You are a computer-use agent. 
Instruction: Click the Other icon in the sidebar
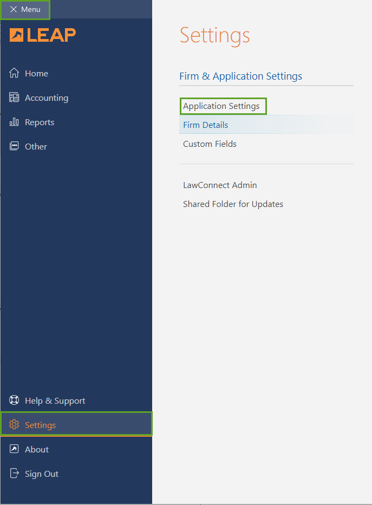point(14,146)
